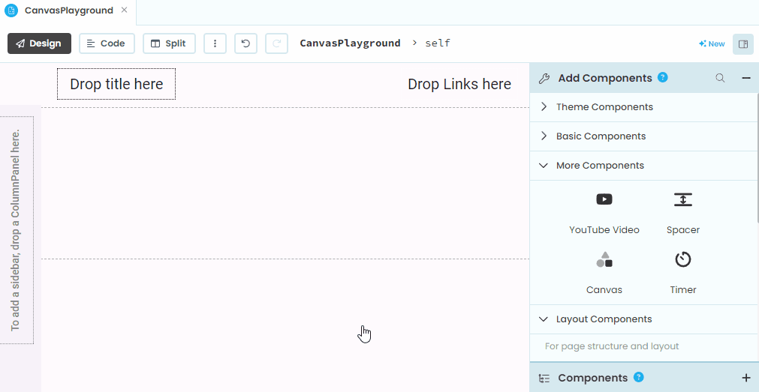Open Components panel help question mark
The image size is (759, 392).
(x=638, y=377)
